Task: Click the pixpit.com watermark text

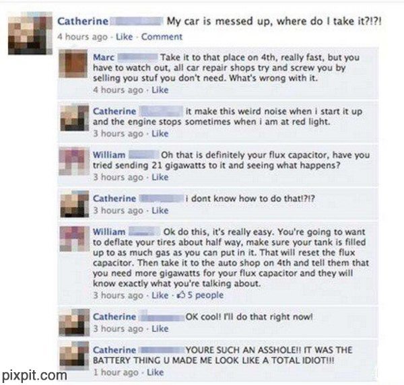Action: 34,376
